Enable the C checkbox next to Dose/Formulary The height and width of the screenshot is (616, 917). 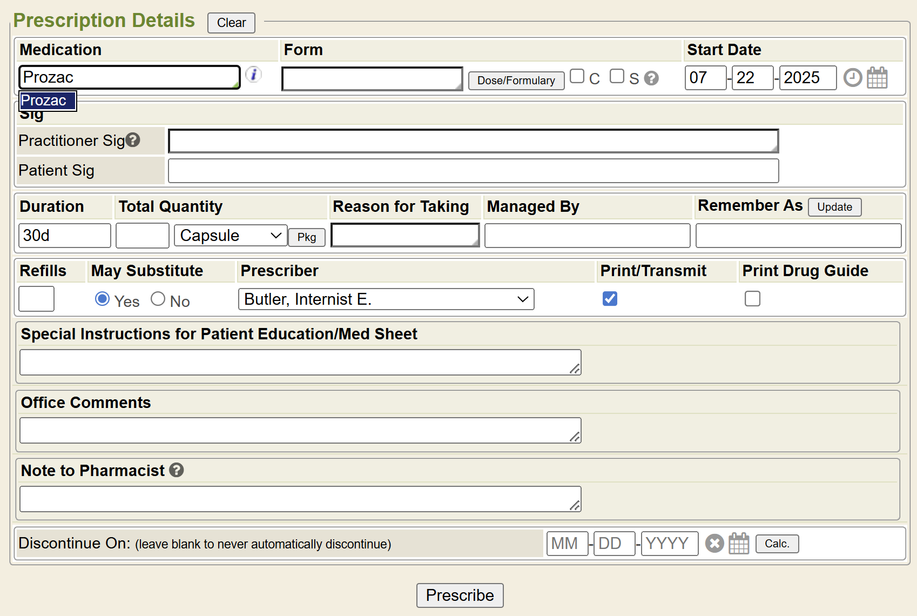[577, 76]
